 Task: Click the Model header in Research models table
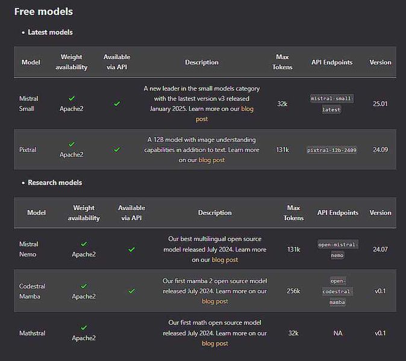coord(37,212)
